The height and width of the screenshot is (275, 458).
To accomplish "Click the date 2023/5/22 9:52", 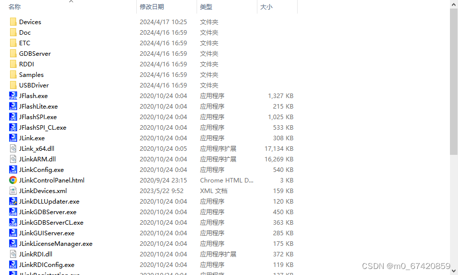I will pos(161,191).
